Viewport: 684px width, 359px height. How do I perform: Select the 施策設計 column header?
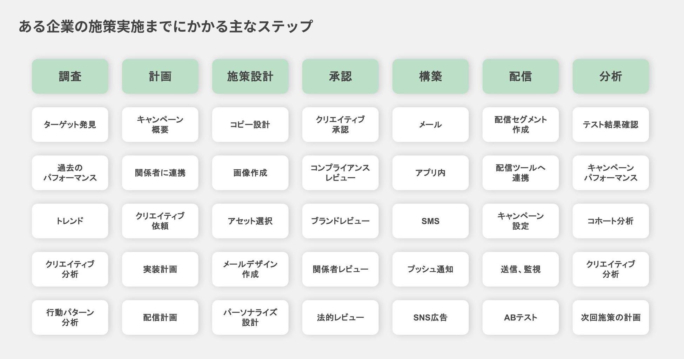coord(250,76)
